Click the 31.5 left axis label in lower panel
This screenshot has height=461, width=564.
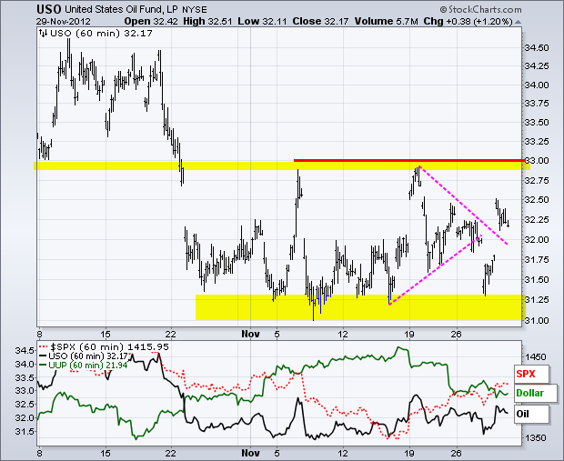(x=25, y=431)
